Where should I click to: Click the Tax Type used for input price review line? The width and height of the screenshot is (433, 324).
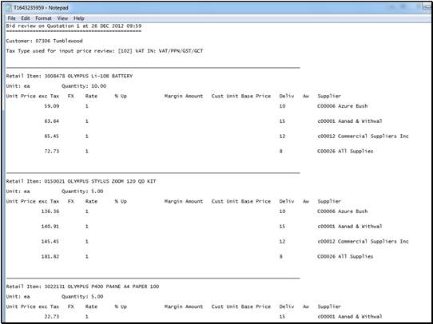[105, 51]
